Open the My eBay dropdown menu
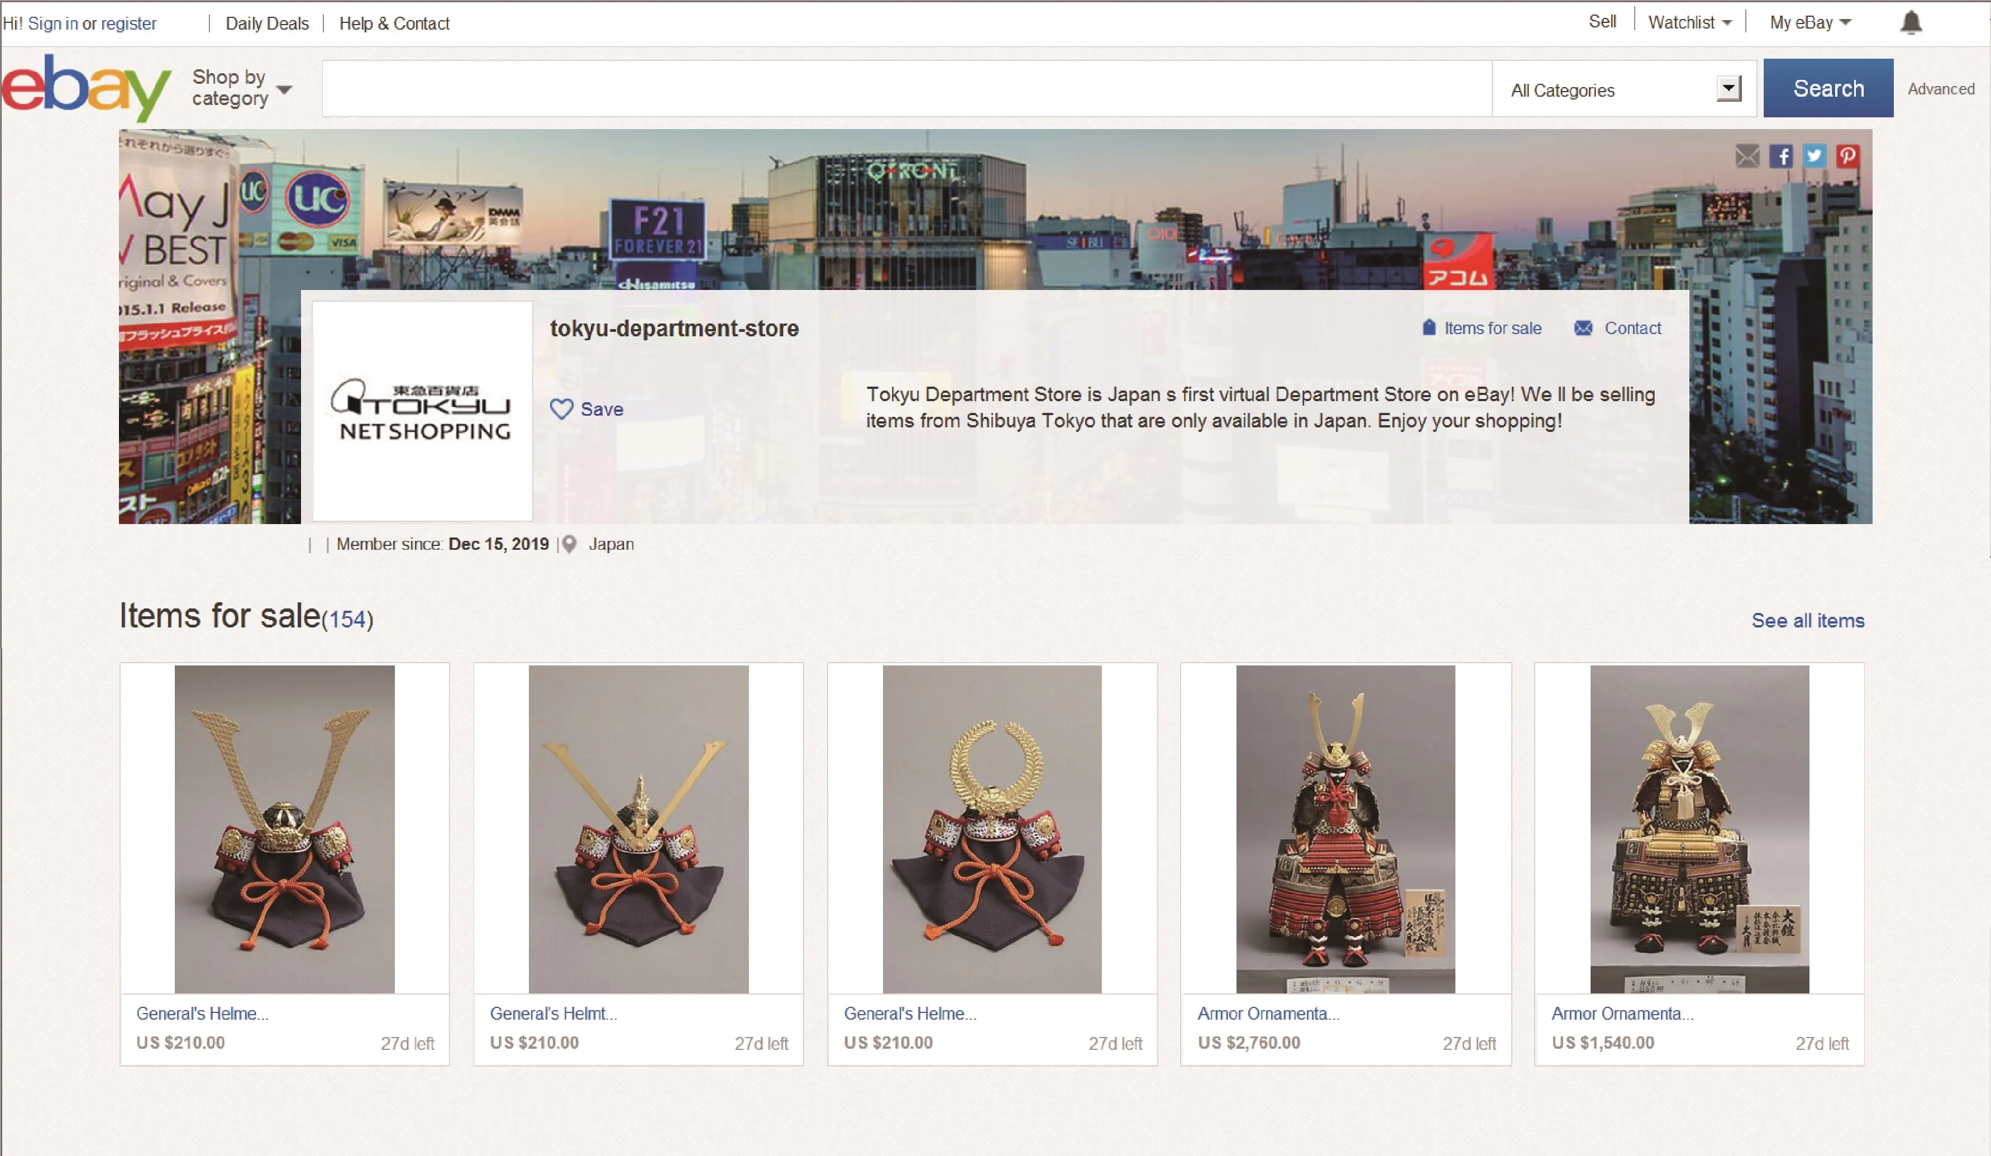This screenshot has width=1991, height=1156. (1809, 23)
